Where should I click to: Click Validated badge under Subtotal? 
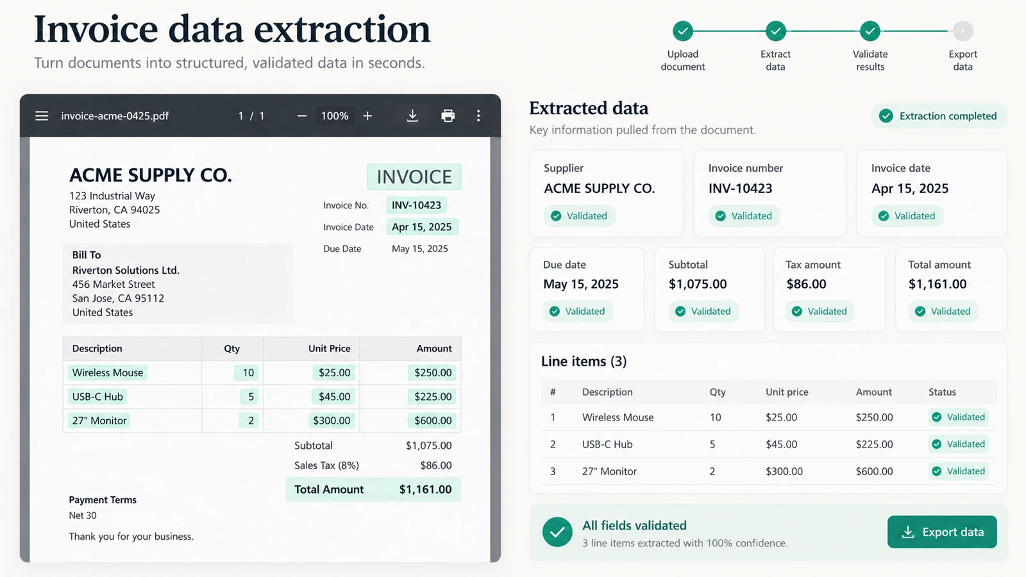tap(703, 312)
